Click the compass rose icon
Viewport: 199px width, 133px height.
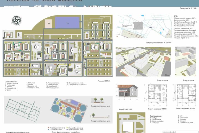[x=17, y=20]
